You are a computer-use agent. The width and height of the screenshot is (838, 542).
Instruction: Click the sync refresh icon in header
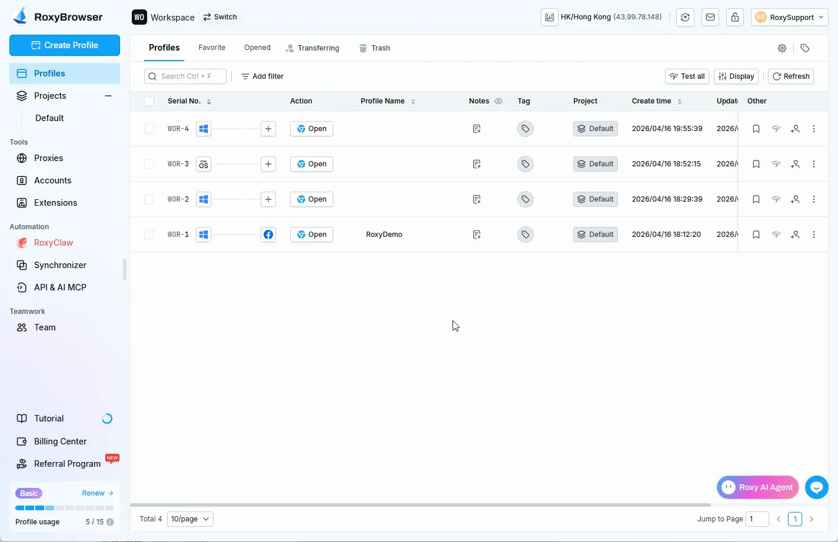686,17
